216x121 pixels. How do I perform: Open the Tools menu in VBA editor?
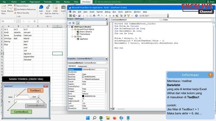(x=120, y=12)
